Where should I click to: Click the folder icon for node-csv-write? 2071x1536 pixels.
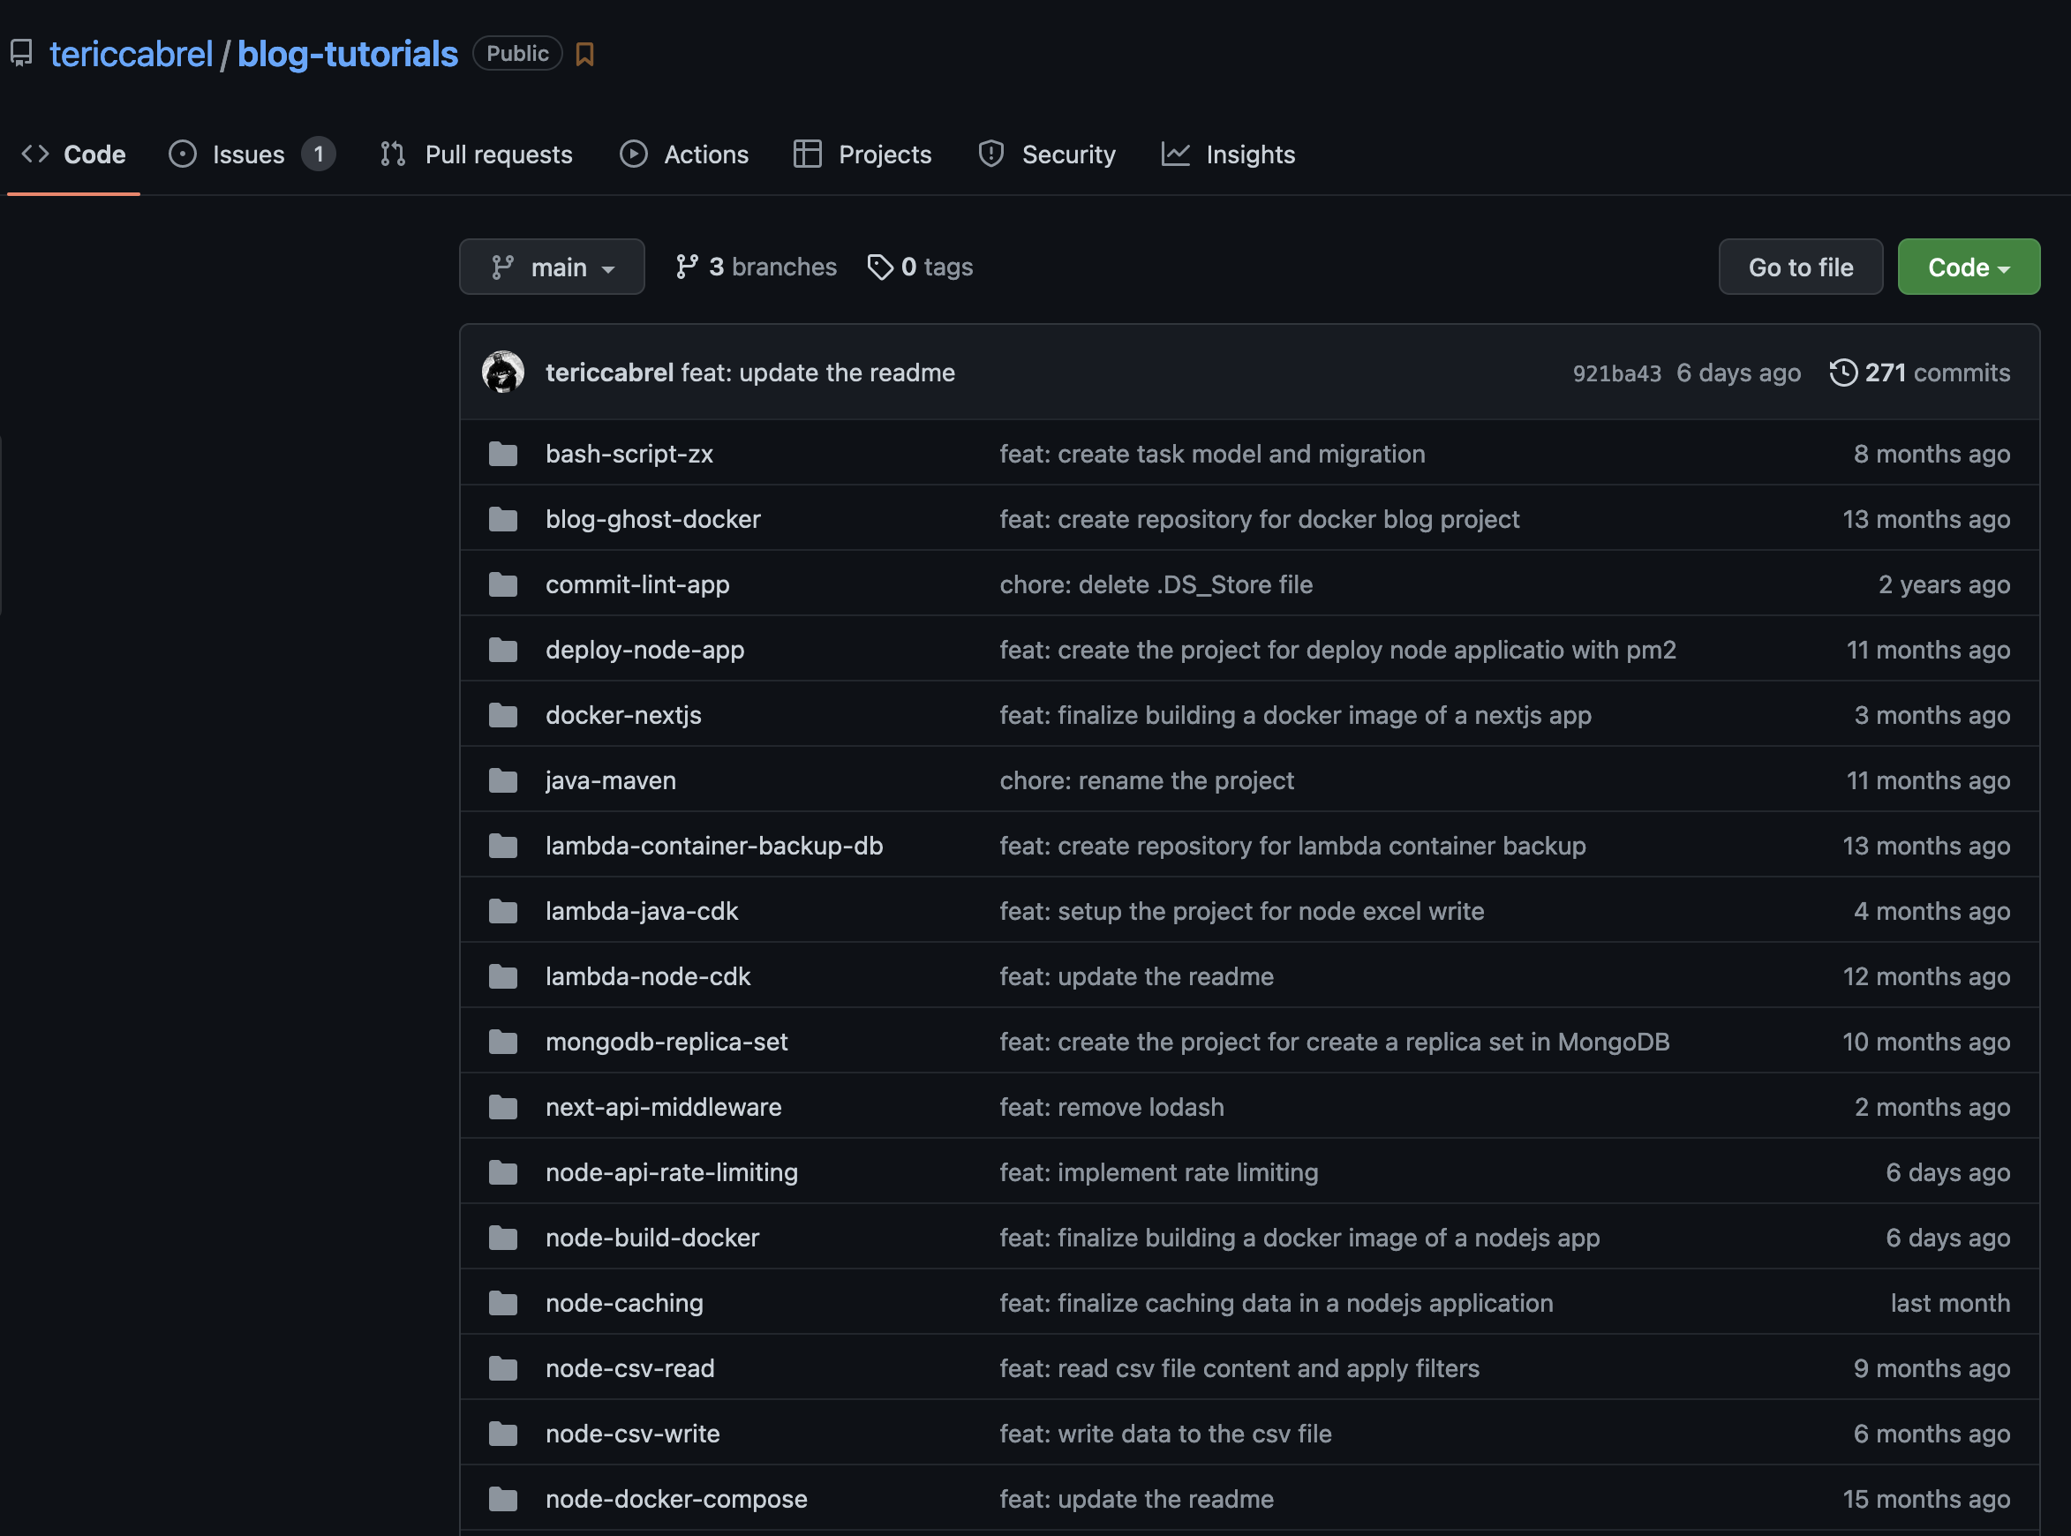(x=503, y=1434)
